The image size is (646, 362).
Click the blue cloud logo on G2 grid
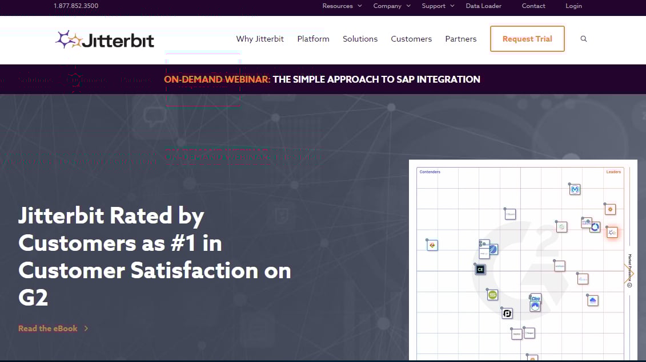point(592,300)
